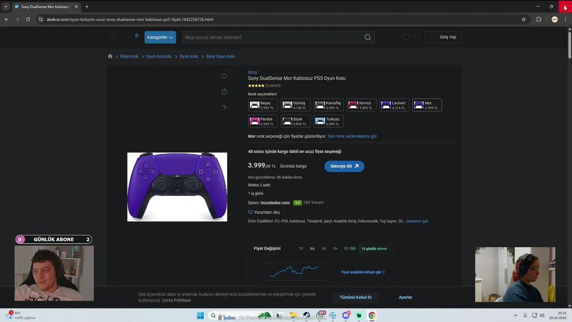Open the Yorumları oku link
Viewport: 572px width, 322px height.
pos(264,212)
